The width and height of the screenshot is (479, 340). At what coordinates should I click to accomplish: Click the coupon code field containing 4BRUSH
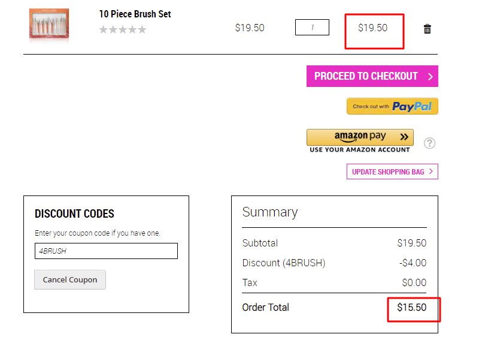(106, 251)
